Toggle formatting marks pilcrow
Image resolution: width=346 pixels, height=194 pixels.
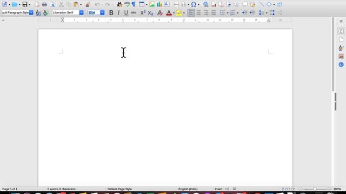tap(134, 4)
